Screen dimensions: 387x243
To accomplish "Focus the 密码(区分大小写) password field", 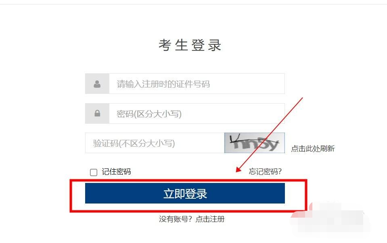I will pos(197,113).
